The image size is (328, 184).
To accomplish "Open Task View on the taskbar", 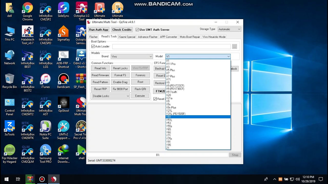I will [x=18, y=179].
